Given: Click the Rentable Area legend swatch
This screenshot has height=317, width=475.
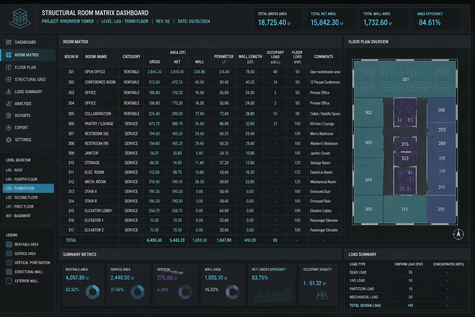Looking at the screenshot, I should tap(9, 244).
